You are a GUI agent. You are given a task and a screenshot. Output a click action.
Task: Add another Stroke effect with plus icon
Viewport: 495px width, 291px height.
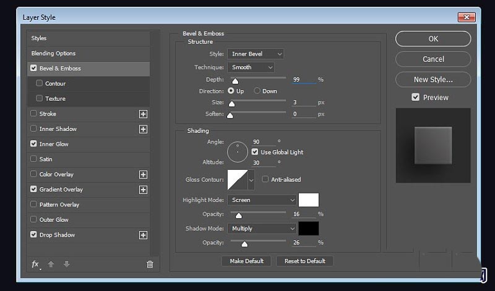(x=144, y=114)
